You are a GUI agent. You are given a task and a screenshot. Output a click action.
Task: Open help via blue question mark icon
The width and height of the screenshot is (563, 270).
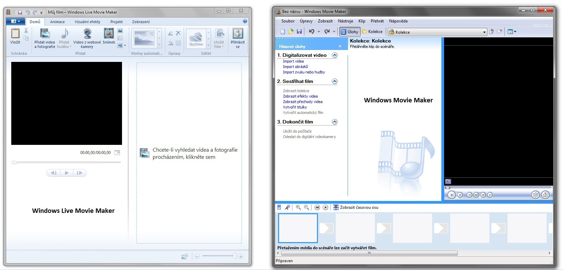245,21
